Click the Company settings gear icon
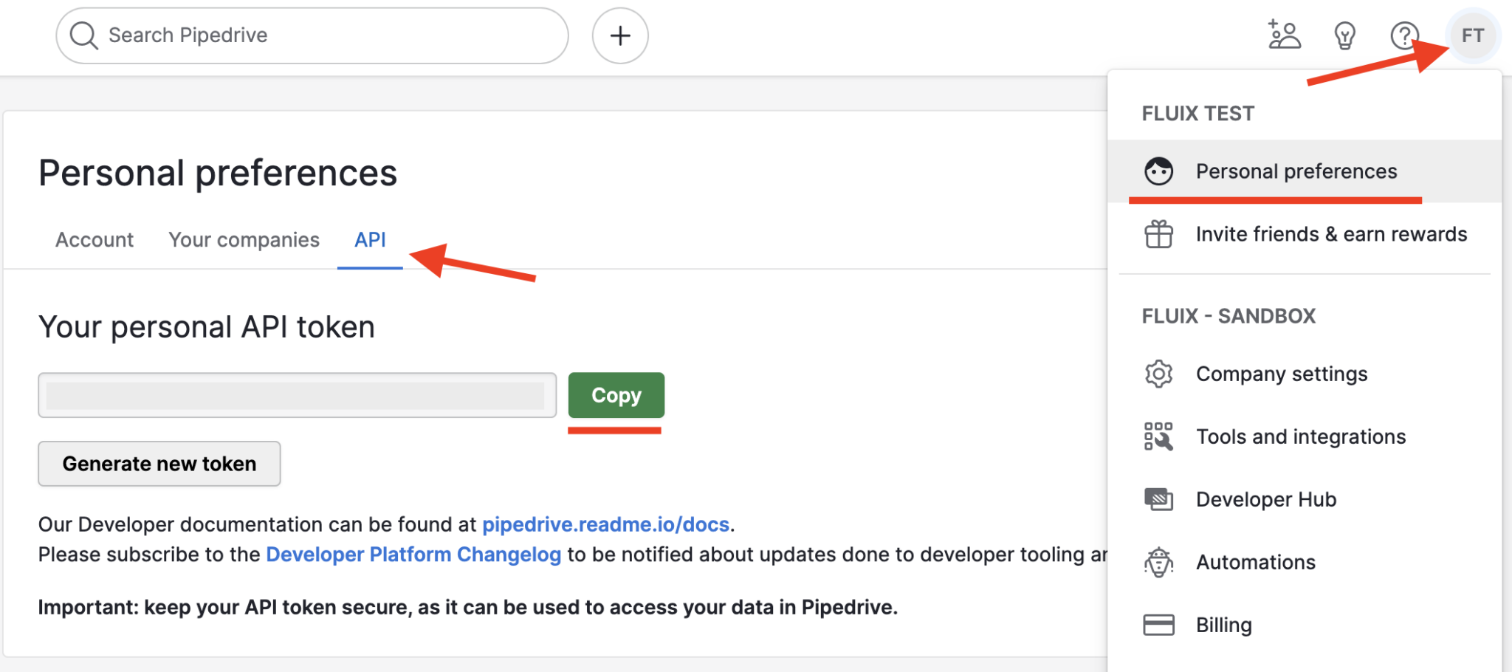The image size is (1512, 672). coord(1159,374)
